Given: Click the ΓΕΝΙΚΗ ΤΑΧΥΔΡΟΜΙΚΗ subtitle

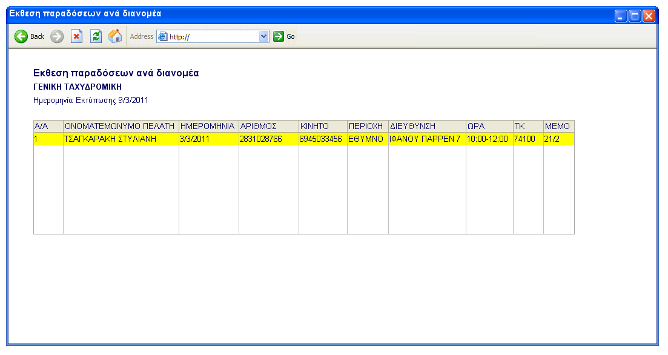Looking at the screenshot, I should pyautogui.click(x=78, y=87).
